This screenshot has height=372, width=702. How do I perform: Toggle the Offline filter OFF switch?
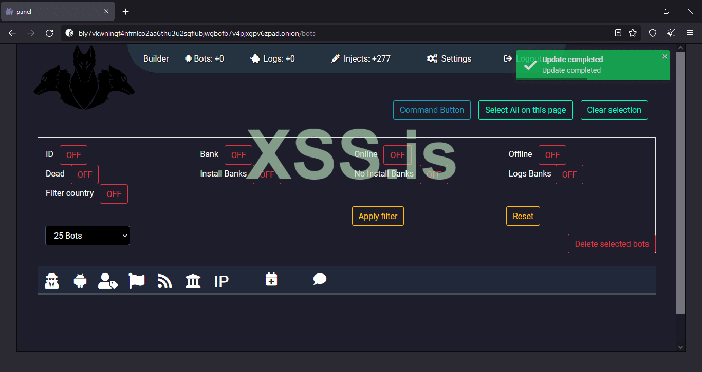(552, 155)
